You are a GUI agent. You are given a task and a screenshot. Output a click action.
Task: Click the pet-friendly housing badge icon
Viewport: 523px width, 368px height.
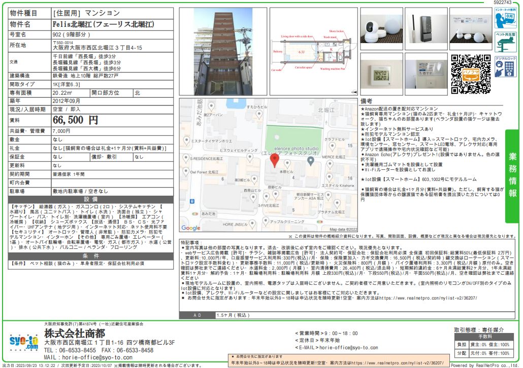(x=506, y=42)
